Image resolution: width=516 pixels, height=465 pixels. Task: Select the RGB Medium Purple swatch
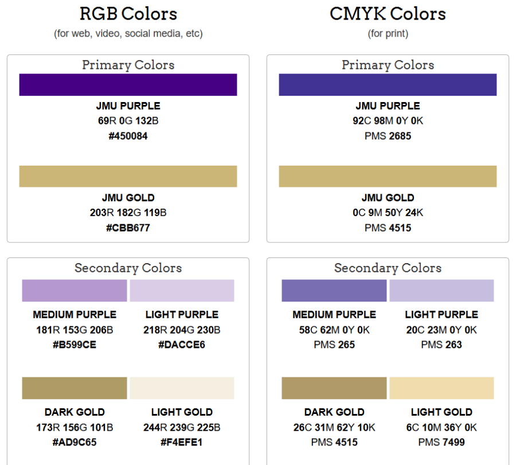[x=75, y=291]
